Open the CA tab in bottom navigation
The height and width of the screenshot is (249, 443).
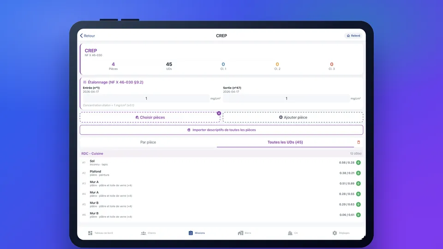[x=293, y=233]
